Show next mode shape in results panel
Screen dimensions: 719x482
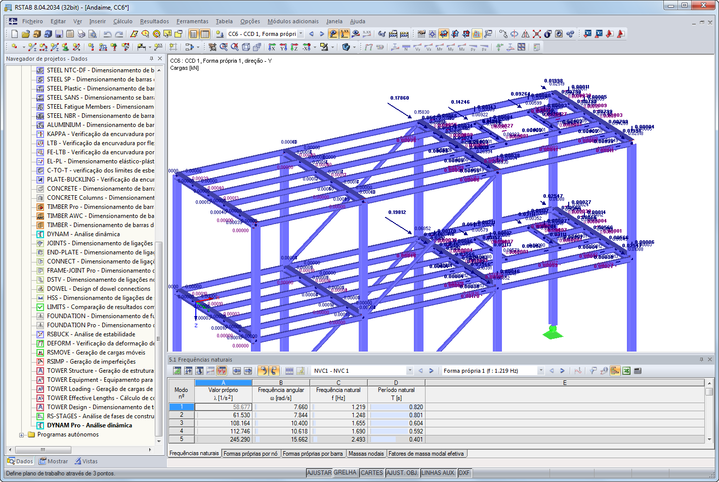point(562,371)
